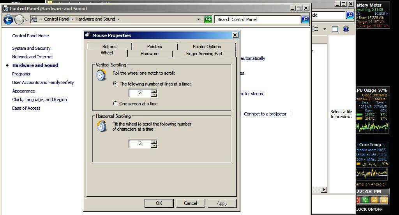Click the green refresh button in address bar
Screen dimensions: 399x215
tap(208, 19)
